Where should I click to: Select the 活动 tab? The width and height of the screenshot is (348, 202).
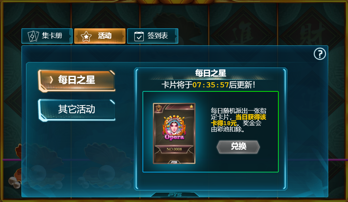(100, 36)
